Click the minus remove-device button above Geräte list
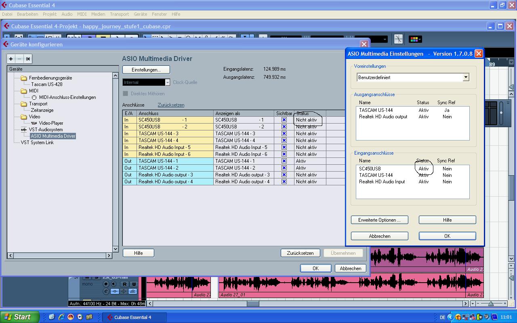The image size is (517, 323). tap(19, 59)
